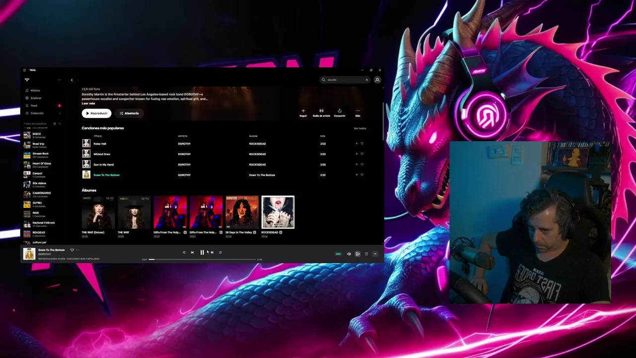Like Down To The Bottom in track list
636x358 pixels.
click(x=362, y=175)
